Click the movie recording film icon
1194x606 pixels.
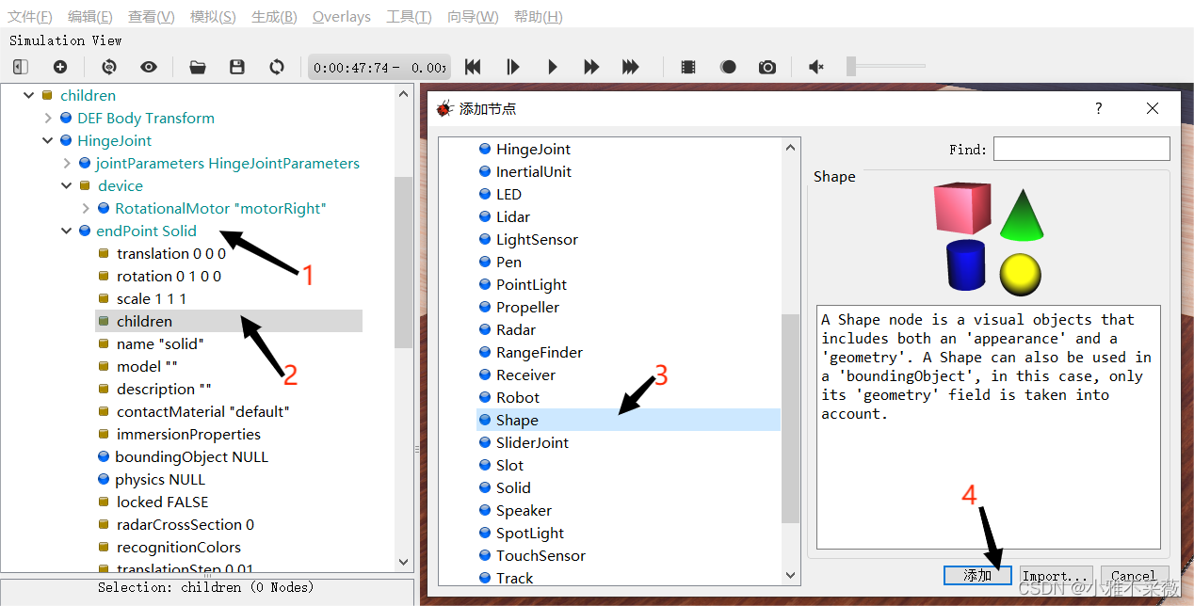click(x=688, y=67)
